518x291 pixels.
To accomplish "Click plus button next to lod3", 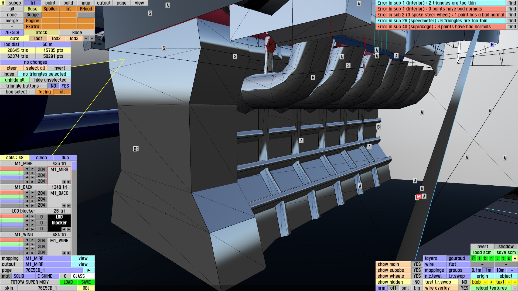I will click(x=92, y=39).
